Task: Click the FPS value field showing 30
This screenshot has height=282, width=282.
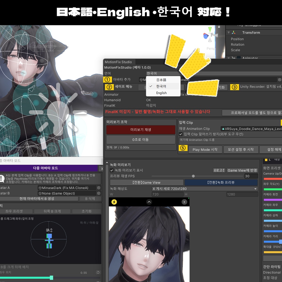Action: [251, 176]
